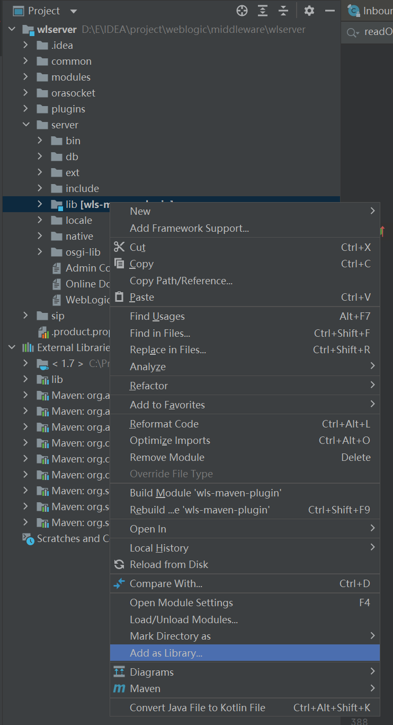Select Add as Library menu item
This screenshot has height=725, width=393.
click(x=166, y=653)
